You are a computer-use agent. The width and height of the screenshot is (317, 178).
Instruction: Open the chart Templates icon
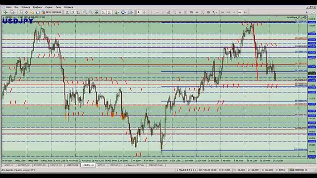130,12
